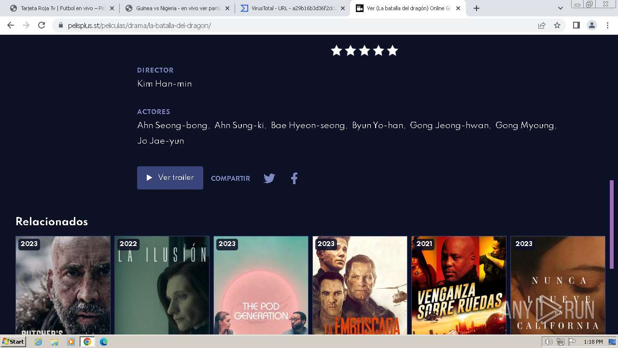Open the Butcher's related movie poster
The image size is (618, 348).
tap(63, 285)
